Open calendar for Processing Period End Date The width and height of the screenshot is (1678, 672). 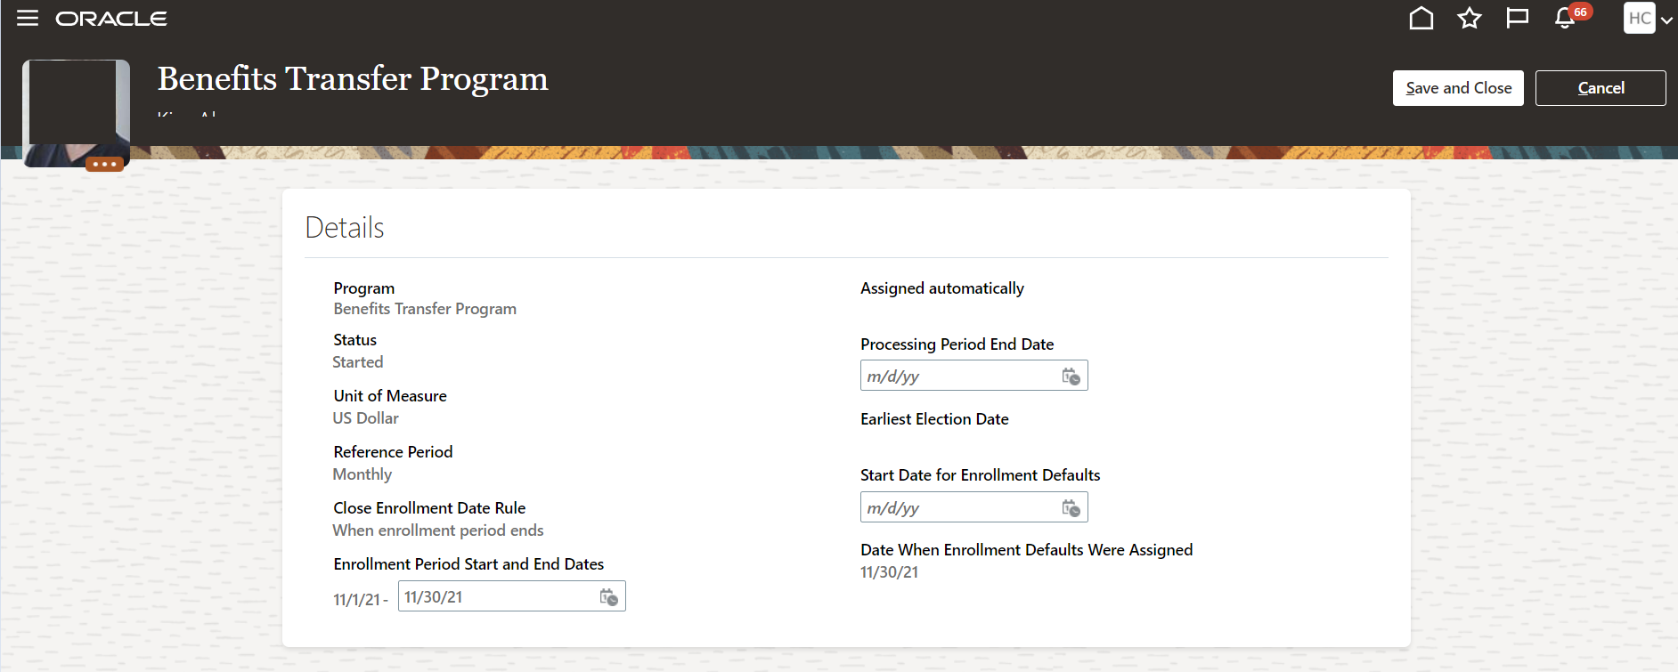tap(1071, 376)
